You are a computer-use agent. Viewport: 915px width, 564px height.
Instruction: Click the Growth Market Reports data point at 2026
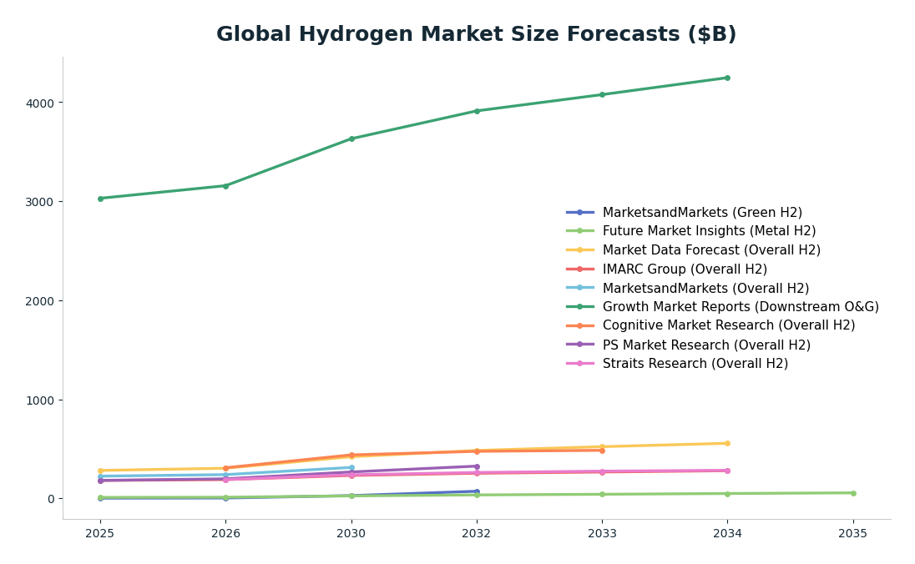pos(226,186)
